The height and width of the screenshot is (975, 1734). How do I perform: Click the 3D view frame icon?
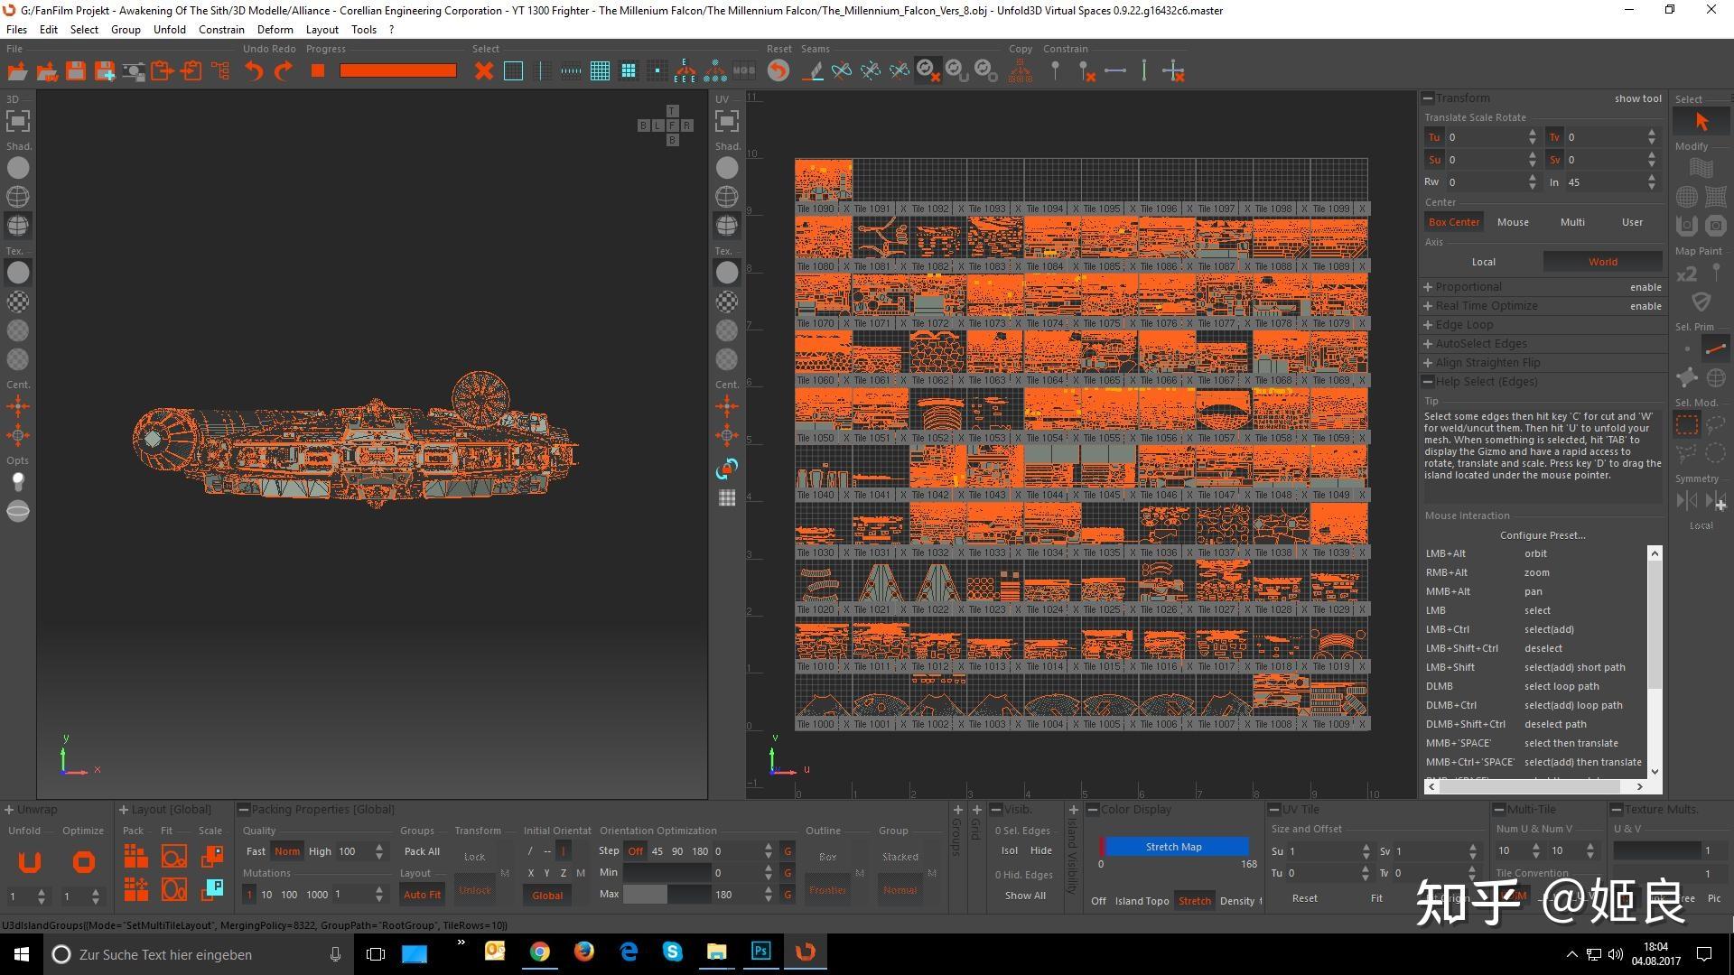click(x=18, y=120)
